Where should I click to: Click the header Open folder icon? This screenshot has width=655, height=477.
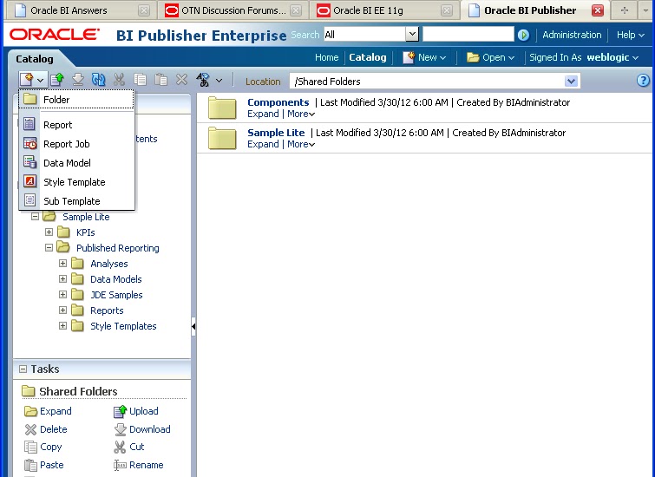473,57
